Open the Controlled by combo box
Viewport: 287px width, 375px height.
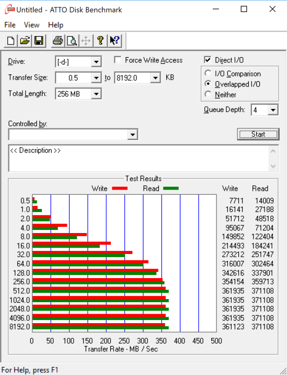[x=73, y=135]
